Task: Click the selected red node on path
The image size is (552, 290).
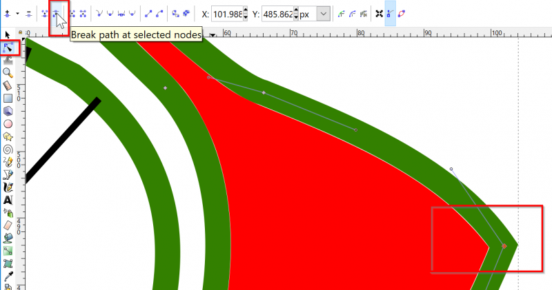Action: (504, 246)
